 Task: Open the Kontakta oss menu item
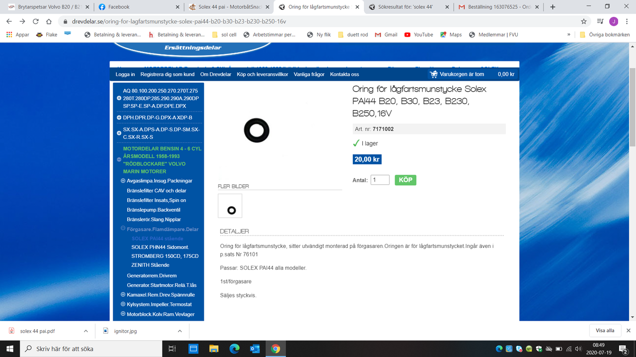pos(344,74)
